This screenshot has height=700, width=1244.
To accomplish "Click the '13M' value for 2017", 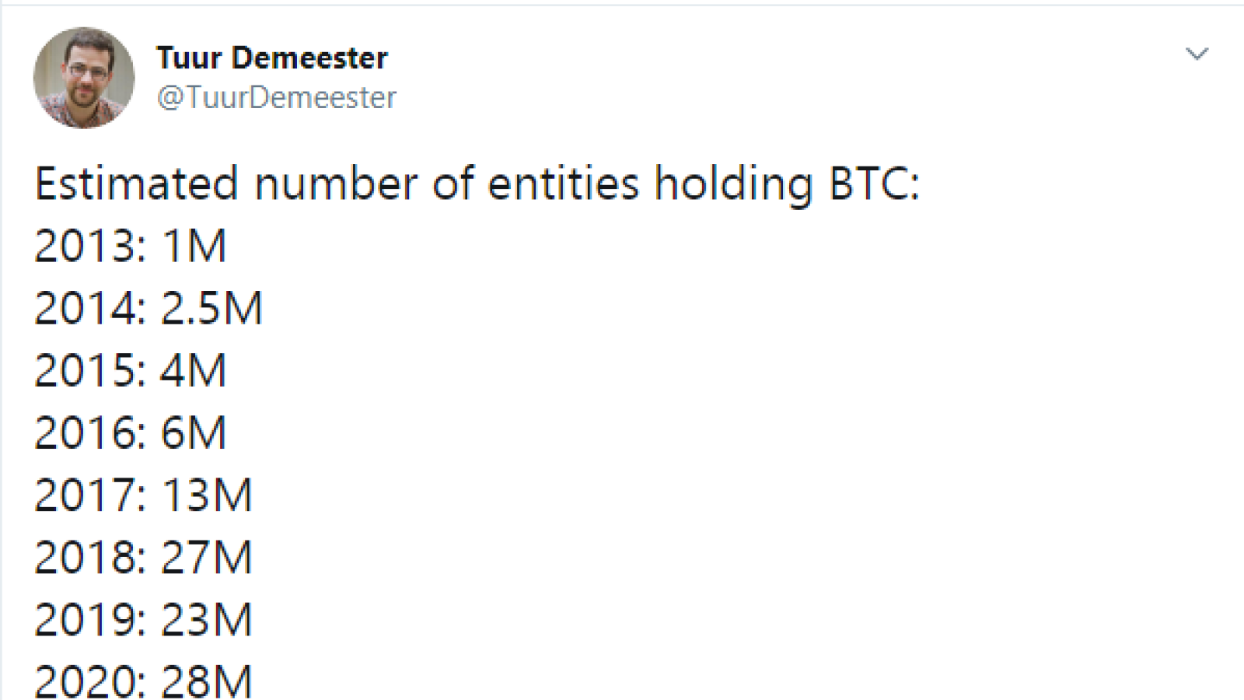I will click(x=208, y=495).
